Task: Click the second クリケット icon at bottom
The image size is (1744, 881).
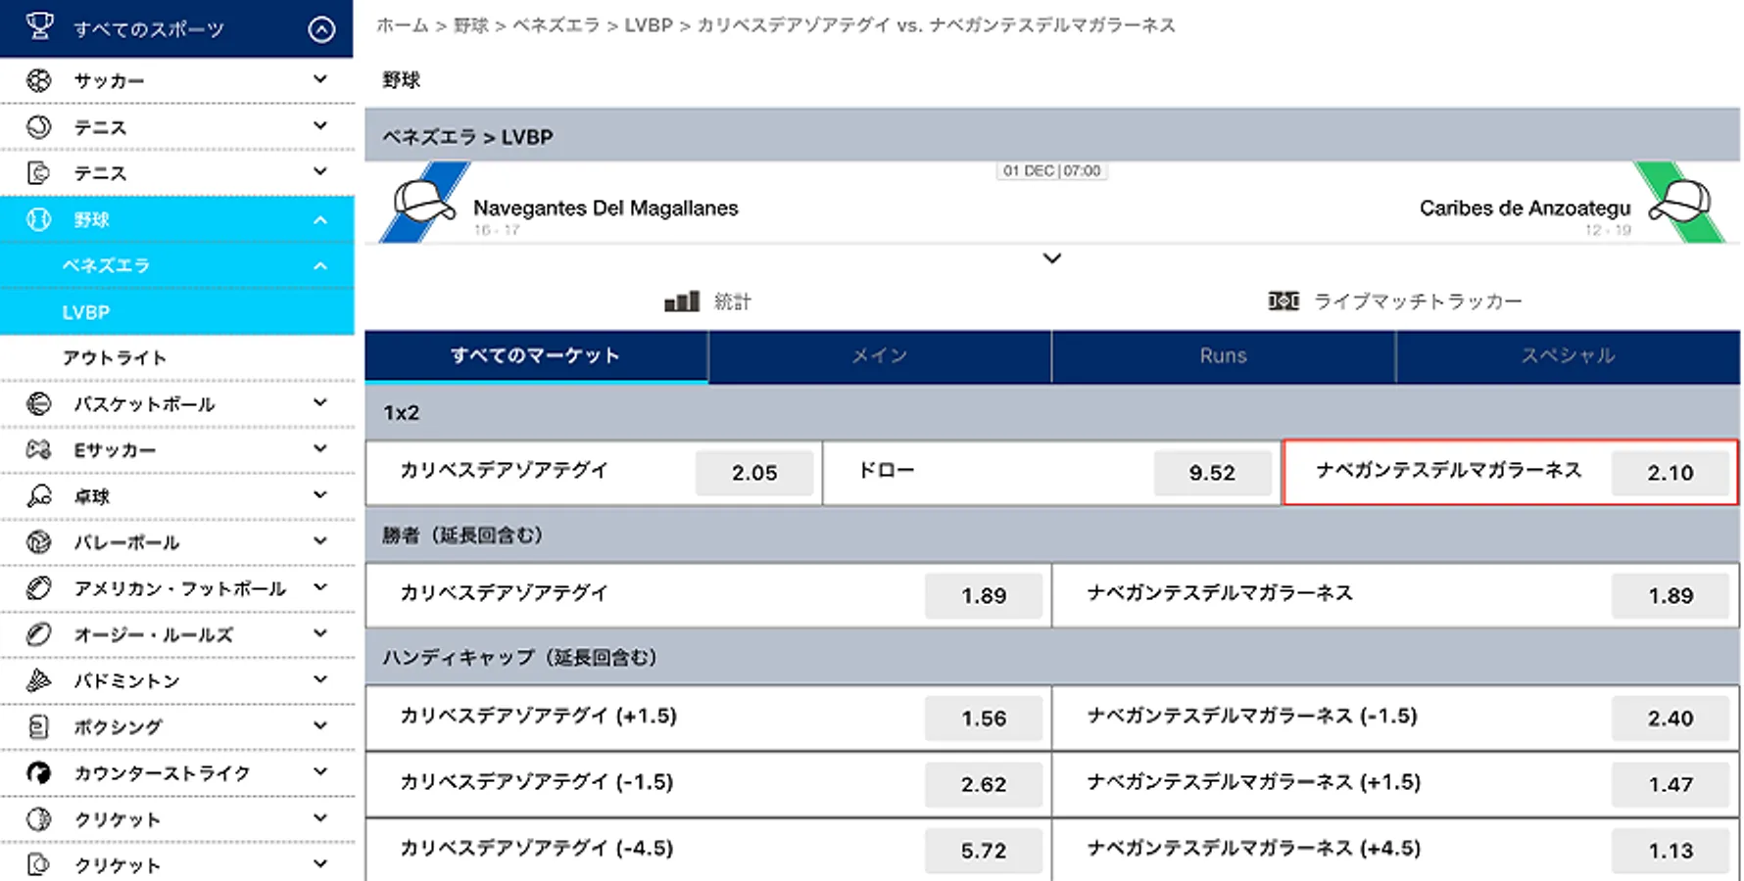Action: point(39,864)
